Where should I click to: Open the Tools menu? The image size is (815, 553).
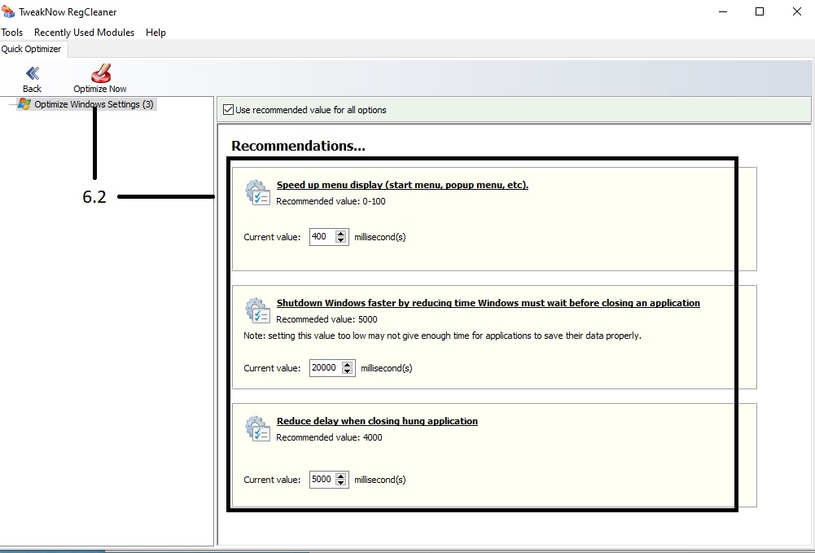pos(12,33)
